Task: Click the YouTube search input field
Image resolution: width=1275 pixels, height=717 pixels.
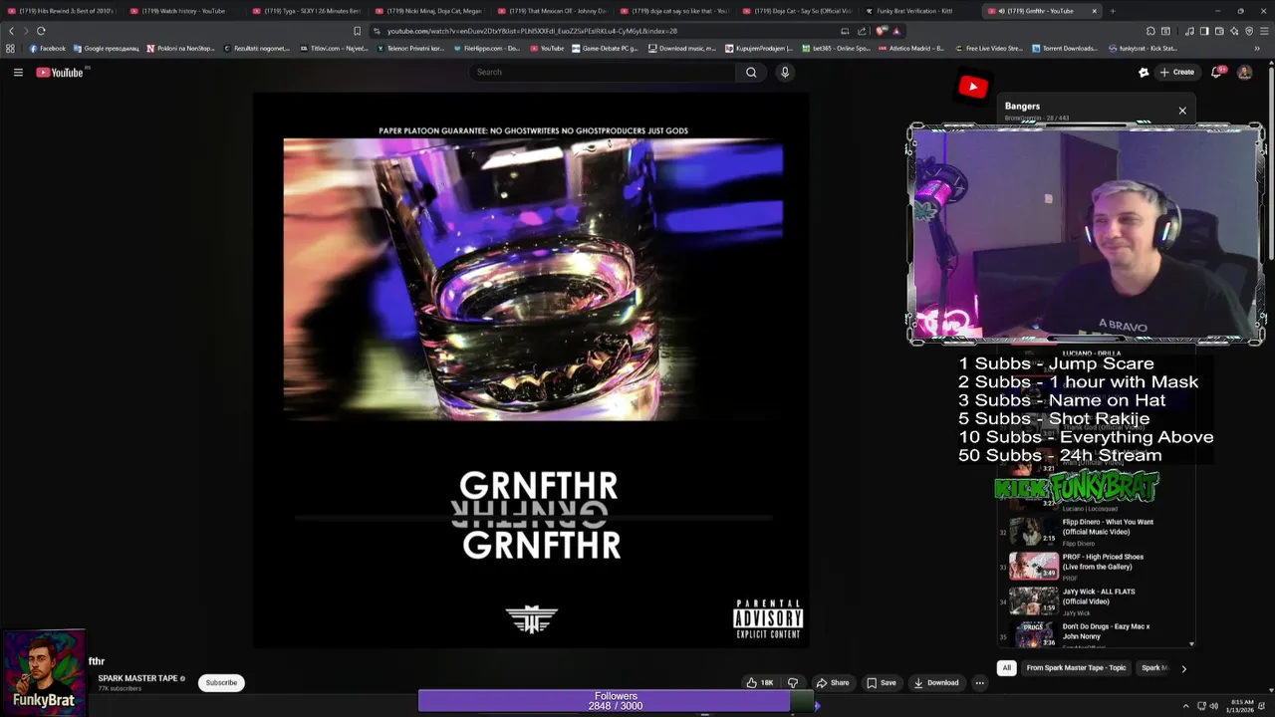Action: pos(604,72)
